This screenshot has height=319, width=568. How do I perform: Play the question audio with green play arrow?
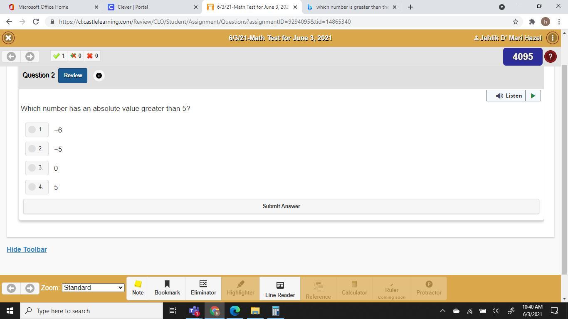coord(533,96)
